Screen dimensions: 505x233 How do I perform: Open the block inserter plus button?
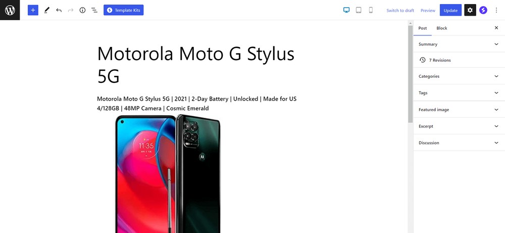33,10
